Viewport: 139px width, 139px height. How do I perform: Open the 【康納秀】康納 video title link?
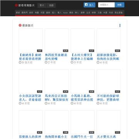click(x=30, y=57)
